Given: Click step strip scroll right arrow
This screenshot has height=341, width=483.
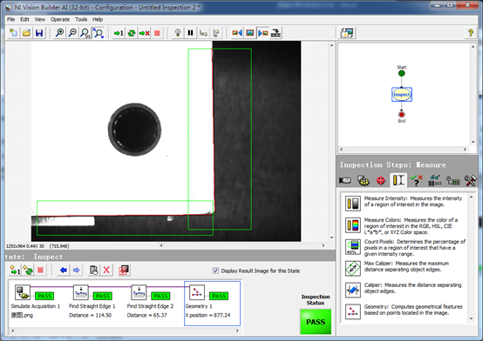Looking at the screenshot, I should pos(237,331).
